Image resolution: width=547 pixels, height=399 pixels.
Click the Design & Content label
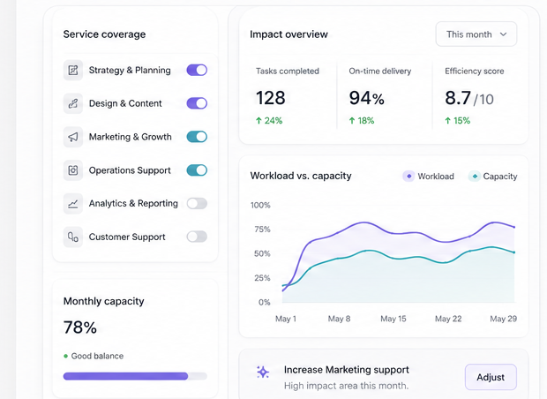[x=125, y=103]
